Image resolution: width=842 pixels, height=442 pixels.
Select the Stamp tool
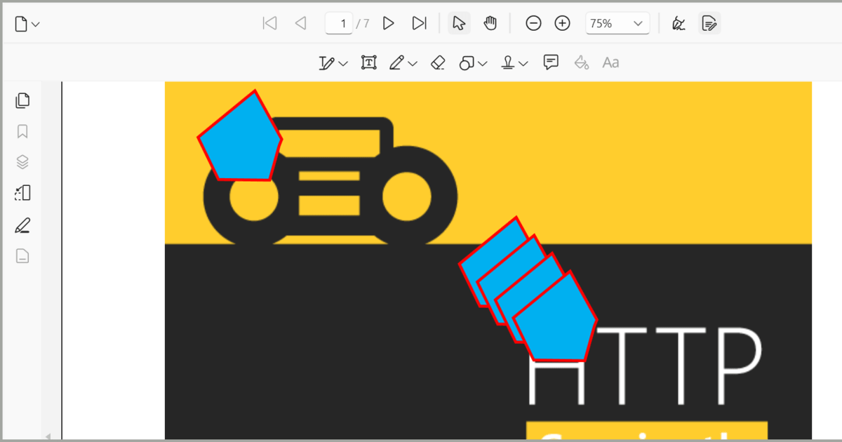coord(509,62)
